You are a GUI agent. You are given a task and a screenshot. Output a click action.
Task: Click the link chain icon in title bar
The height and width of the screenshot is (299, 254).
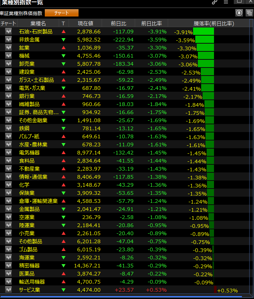pos(215,2)
